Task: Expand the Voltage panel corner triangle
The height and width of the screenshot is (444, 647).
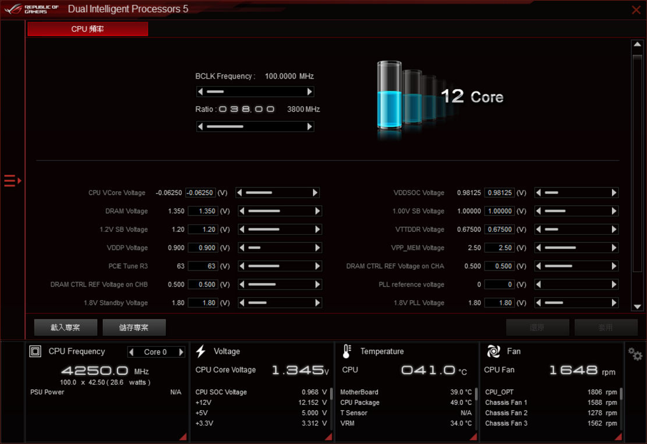Action: (328, 436)
